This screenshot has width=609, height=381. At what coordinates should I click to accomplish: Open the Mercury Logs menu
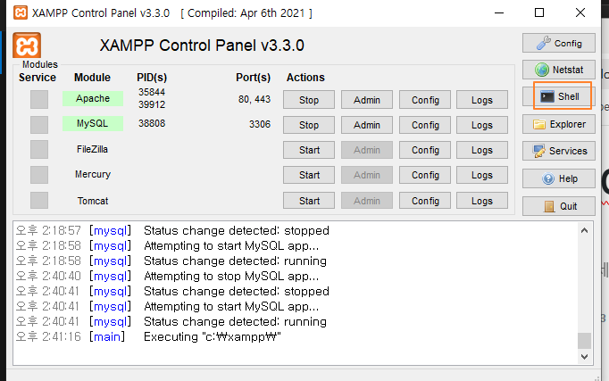tap(482, 175)
